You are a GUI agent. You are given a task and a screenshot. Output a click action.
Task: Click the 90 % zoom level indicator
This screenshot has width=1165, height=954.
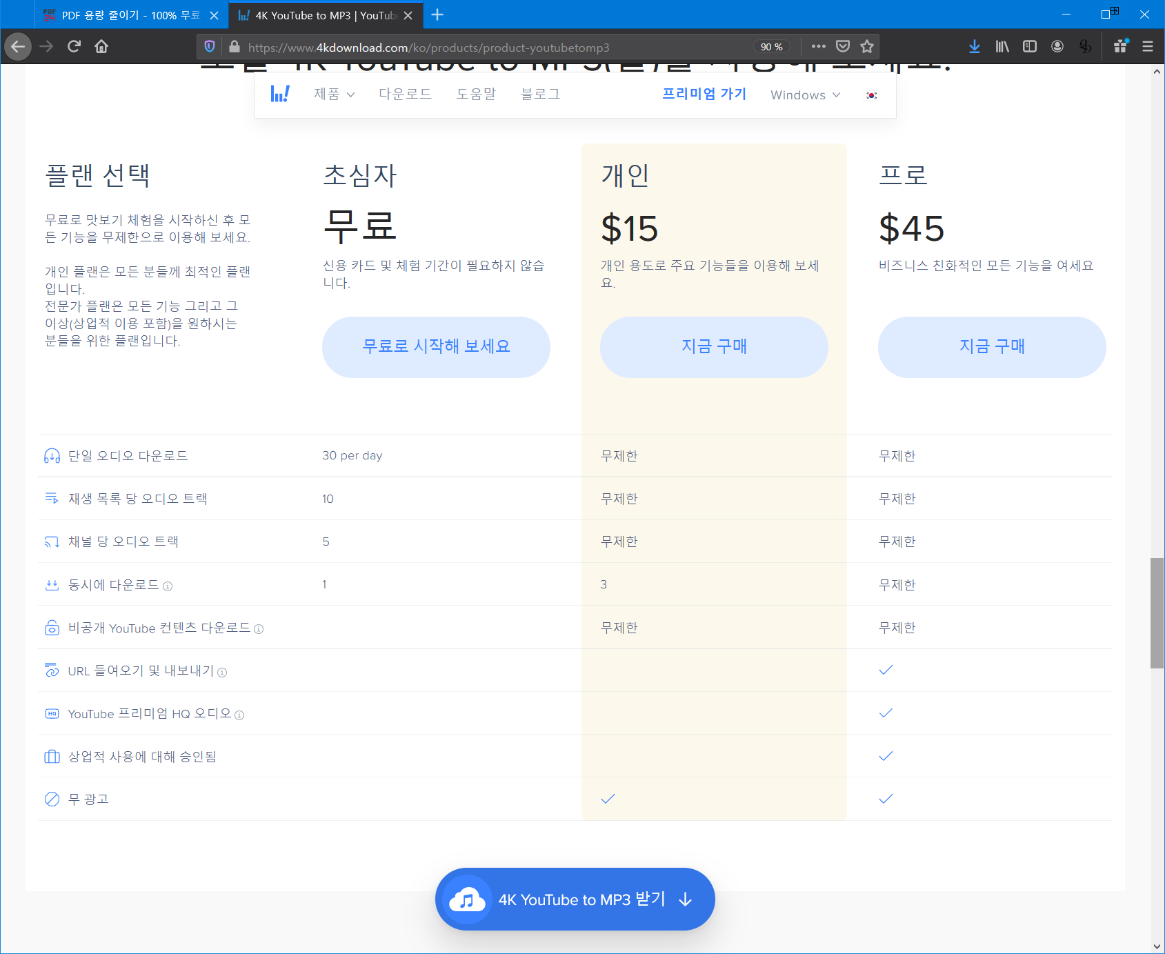click(771, 47)
